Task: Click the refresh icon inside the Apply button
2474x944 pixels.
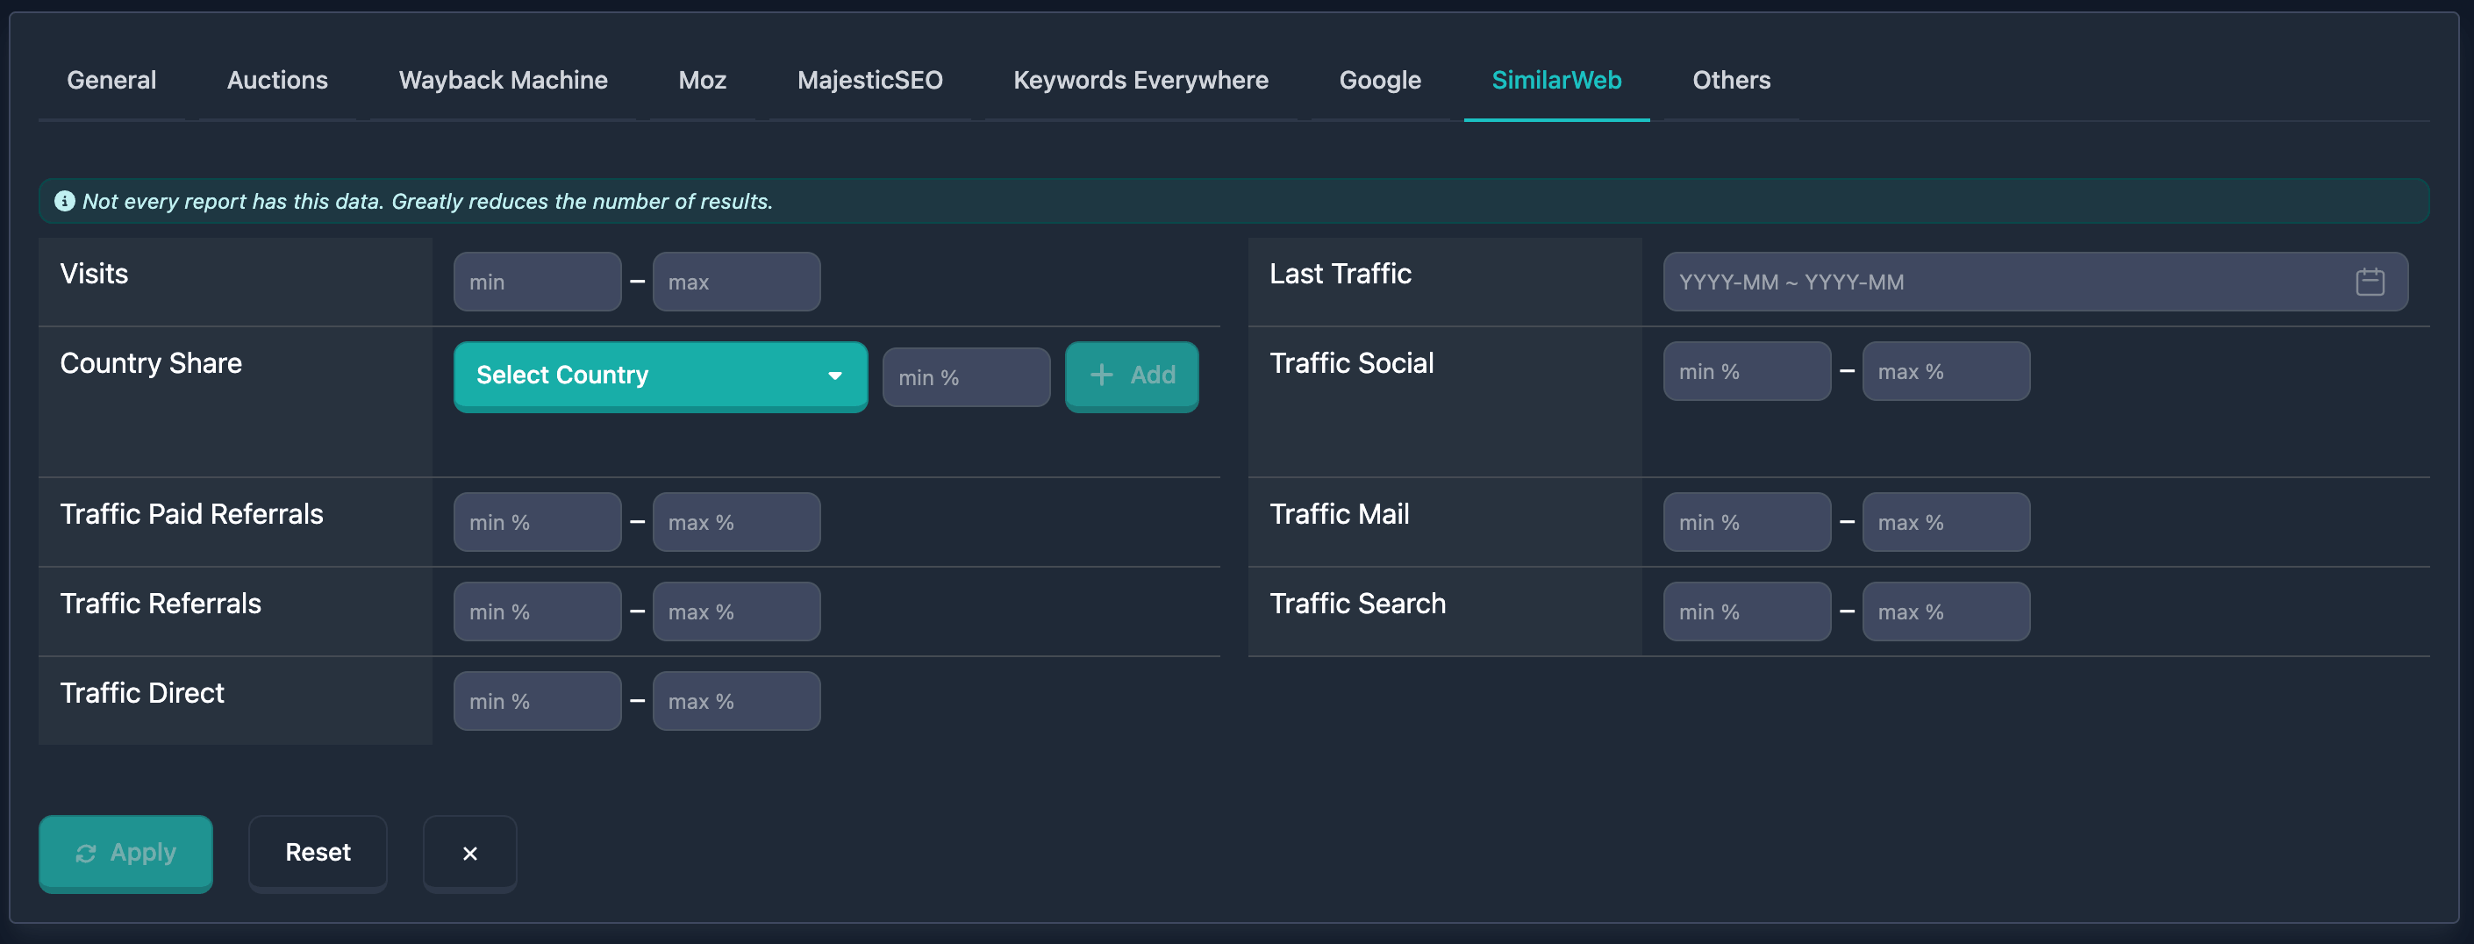Action: [88, 853]
